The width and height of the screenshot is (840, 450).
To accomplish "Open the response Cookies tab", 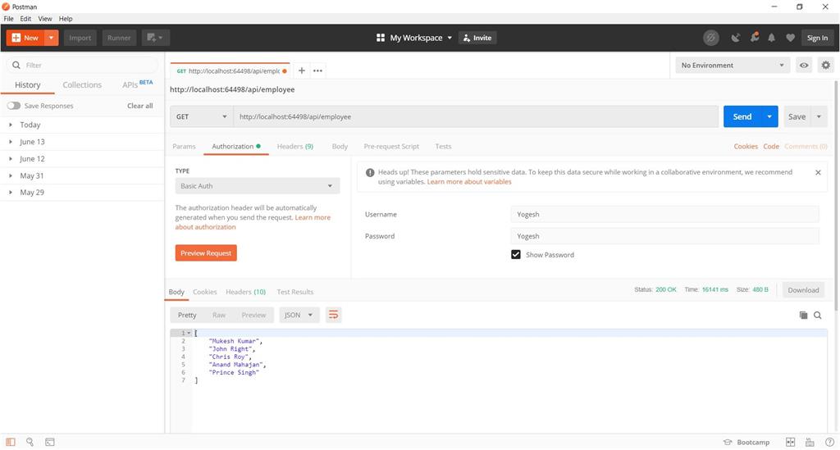I will coord(204,292).
